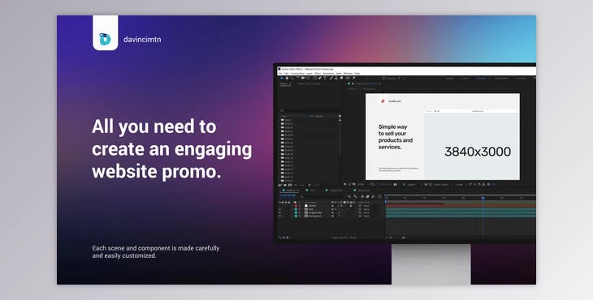Open the Window menu
This screenshot has width=593, height=300.
coord(348,73)
